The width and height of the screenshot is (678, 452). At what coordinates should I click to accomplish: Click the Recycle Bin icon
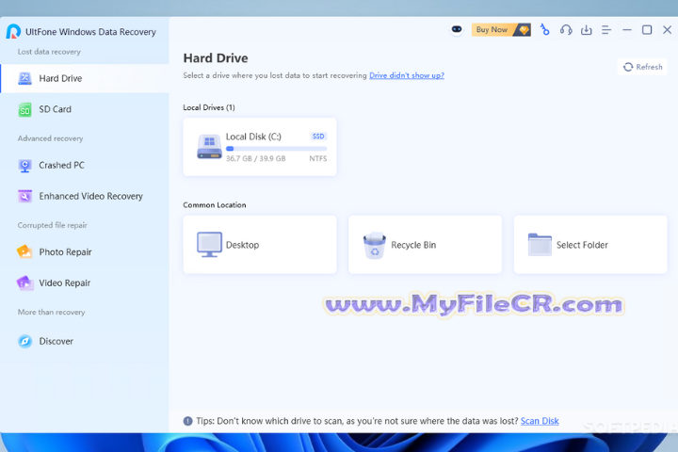(x=375, y=245)
